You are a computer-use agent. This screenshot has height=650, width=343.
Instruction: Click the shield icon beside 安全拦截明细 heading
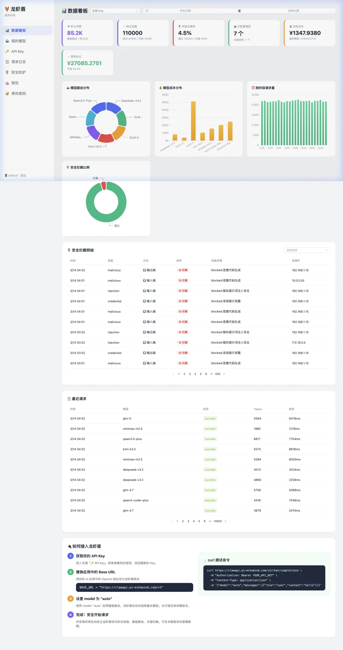[x=69, y=250]
